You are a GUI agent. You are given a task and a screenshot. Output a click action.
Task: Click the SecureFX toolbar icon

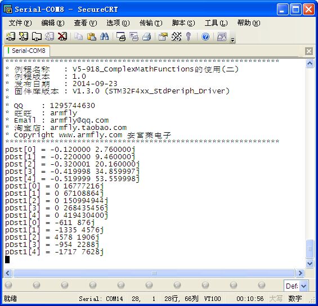pos(222,37)
